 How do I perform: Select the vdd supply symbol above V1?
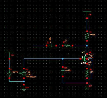9,52
